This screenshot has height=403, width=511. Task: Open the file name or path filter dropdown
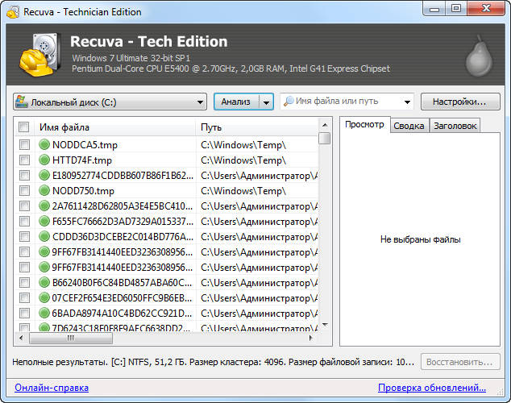point(405,102)
